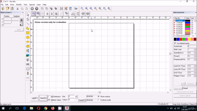
Task: Adjust the Power% spinner arrows
Action: [x=195, y=56]
